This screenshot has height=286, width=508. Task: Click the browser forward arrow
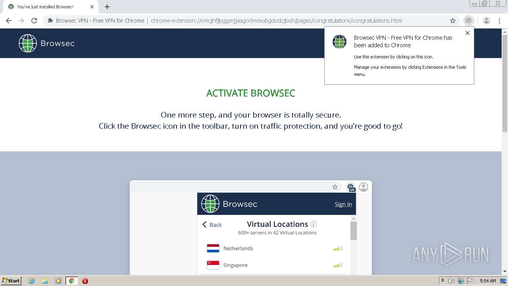click(x=21, y=21)
